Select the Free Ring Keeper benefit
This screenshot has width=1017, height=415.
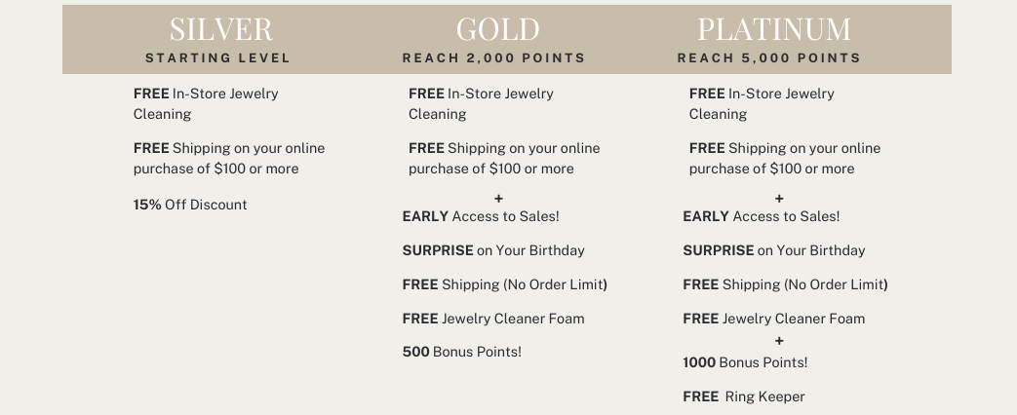tap(744, 396)
